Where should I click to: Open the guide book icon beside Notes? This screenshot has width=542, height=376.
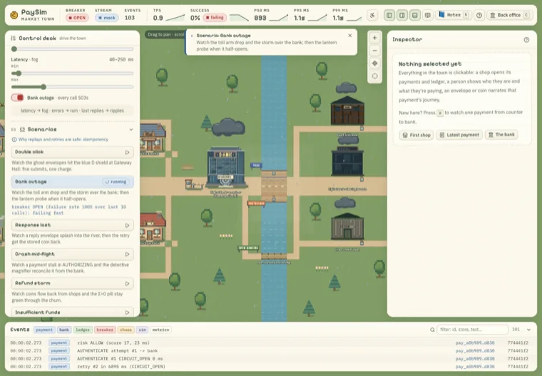(x=428, y=15)
